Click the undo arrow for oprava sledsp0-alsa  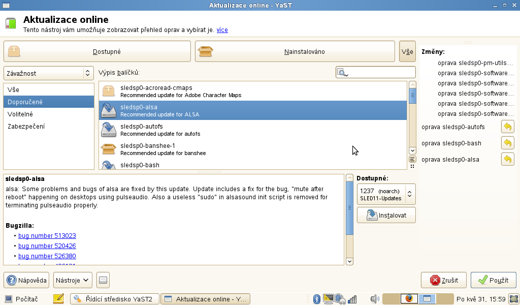[x=507, y=159]
